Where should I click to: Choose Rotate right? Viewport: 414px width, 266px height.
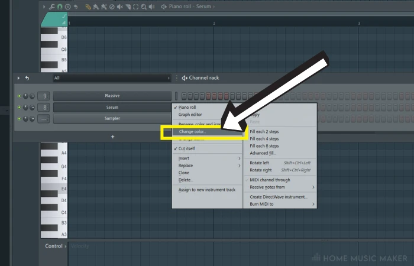click(x=280, y=170)
